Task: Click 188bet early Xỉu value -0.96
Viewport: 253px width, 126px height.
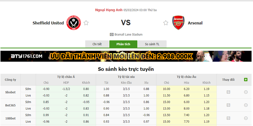Action: coord(146,115)
